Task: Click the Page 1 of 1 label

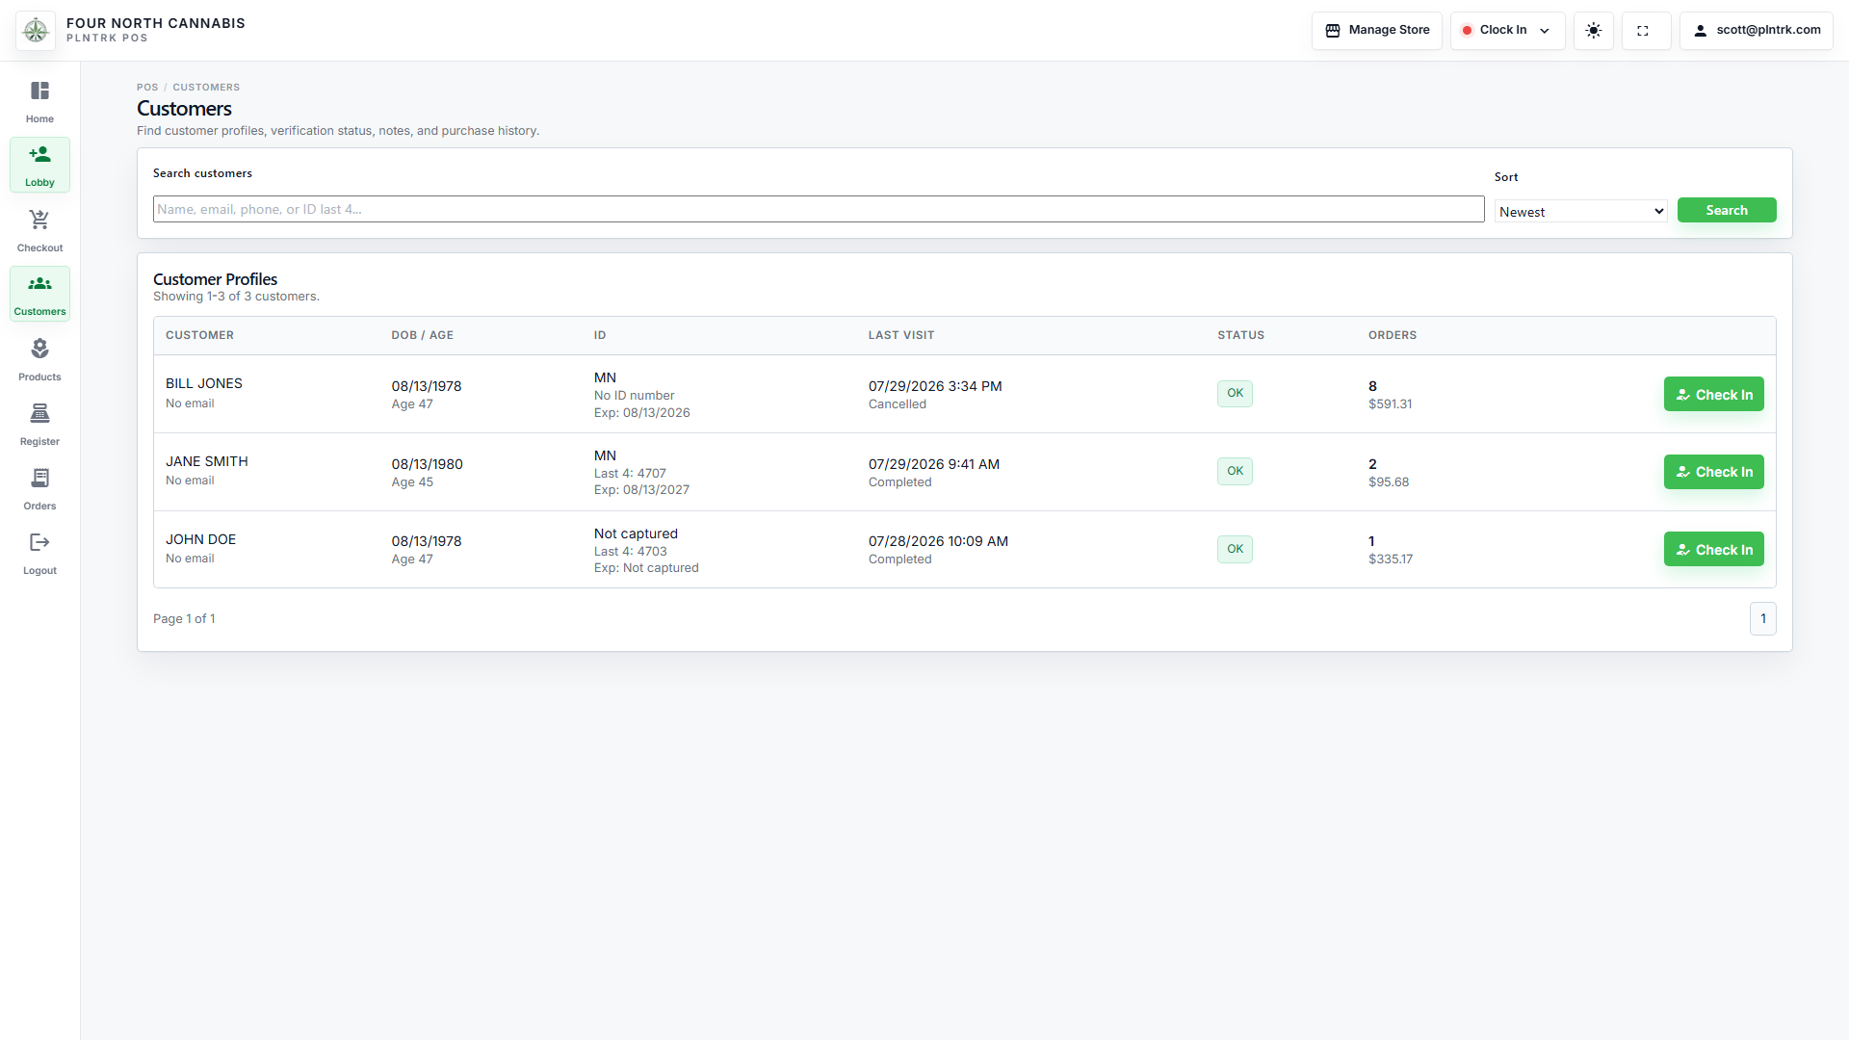Action: 184,618
